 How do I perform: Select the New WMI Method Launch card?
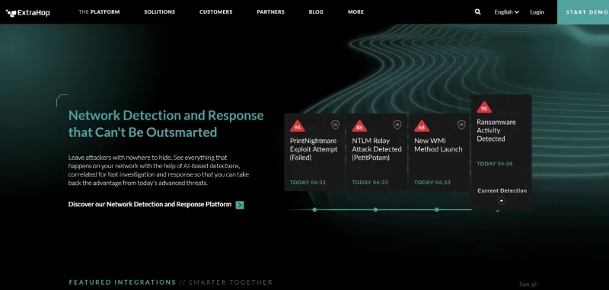pos(438,151)
